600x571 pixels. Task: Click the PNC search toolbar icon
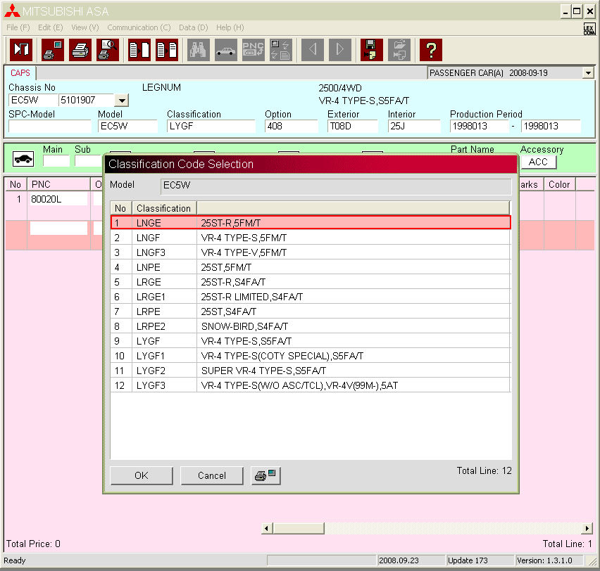253,49
